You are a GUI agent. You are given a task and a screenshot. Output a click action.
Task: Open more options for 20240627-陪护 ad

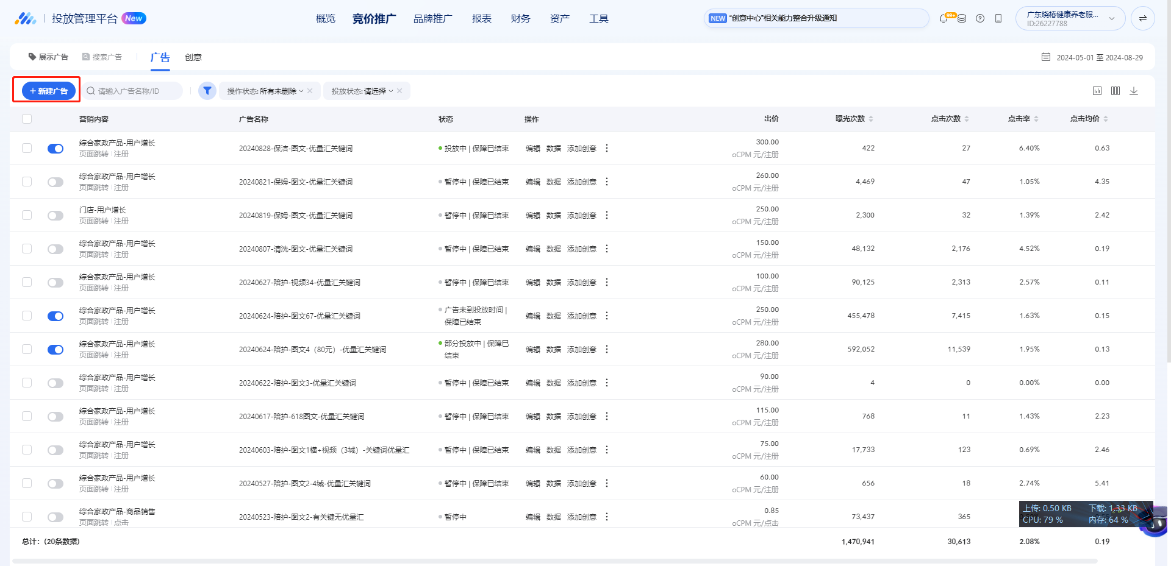pyautogui.click(x=607, y=282)
